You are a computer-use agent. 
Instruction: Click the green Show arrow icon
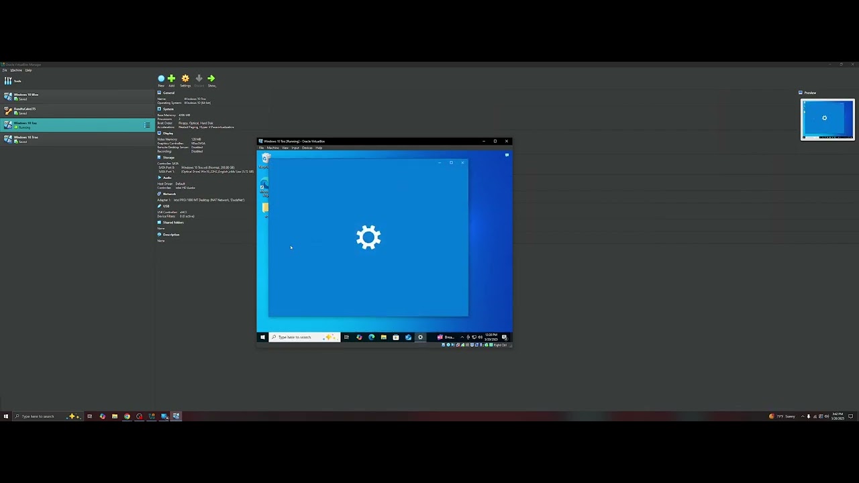tap(211, 80)
